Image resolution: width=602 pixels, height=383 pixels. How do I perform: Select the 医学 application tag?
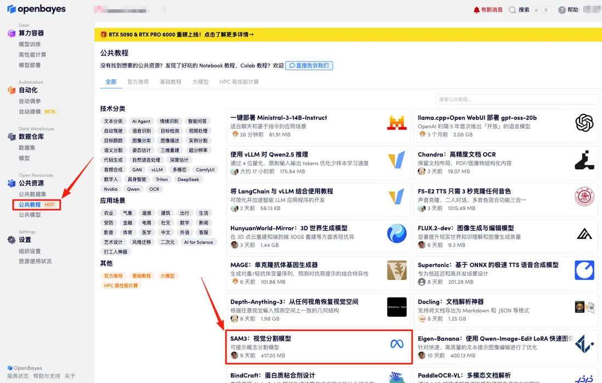[146, 232]
